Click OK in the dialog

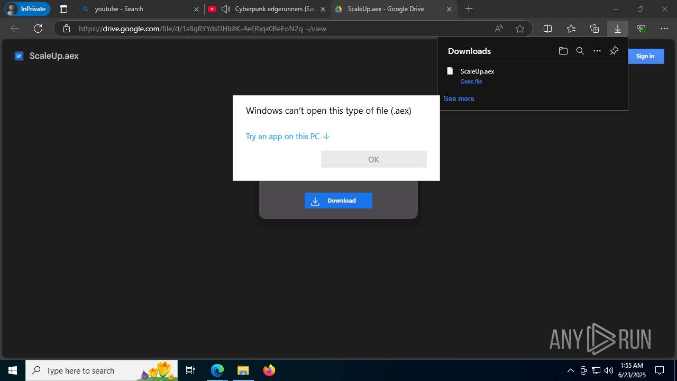coord(373,159)
